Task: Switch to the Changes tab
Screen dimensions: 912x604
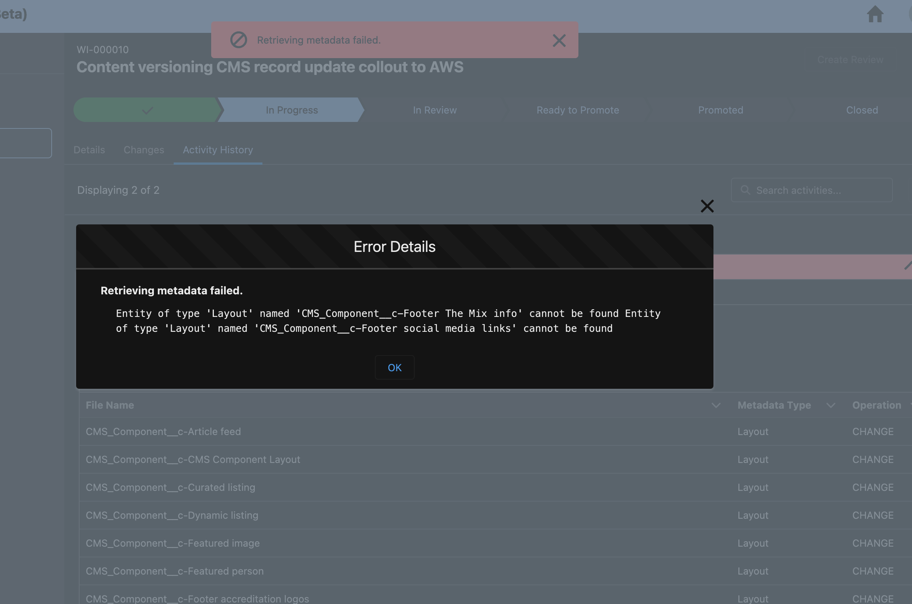Action: 144,150
